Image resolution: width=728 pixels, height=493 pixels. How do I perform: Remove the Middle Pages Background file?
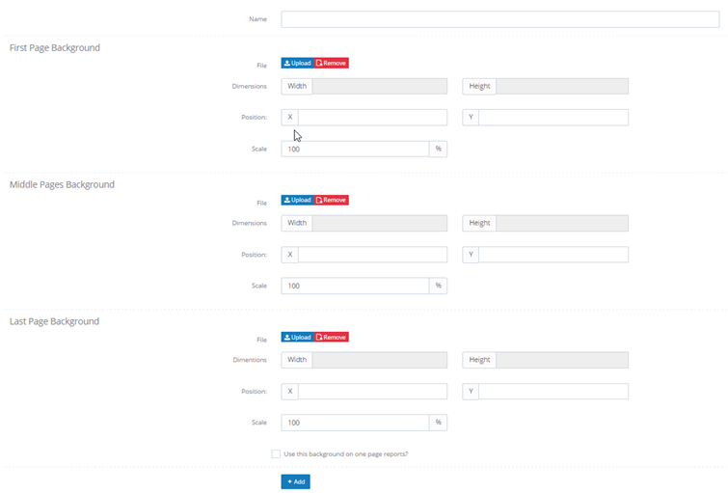point(331,201)
